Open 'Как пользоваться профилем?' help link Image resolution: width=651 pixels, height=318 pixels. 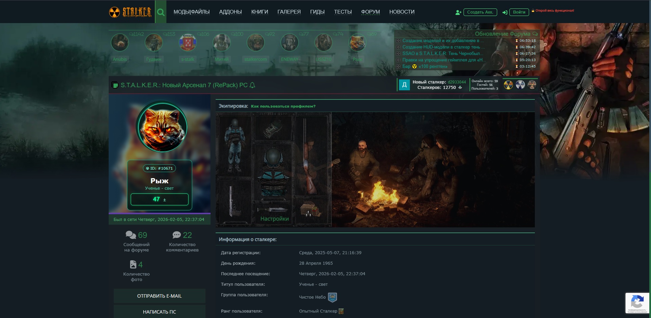tap(283, 106)
